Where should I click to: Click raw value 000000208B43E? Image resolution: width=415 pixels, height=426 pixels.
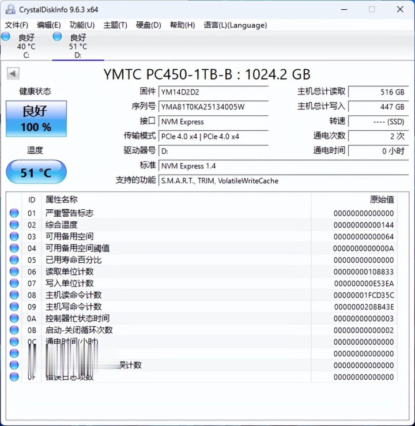click(364, 307)
